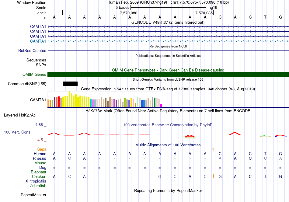This screenshot has width=289, height=202.
Task: Click Short Genetic Variants dbSNP 155 title
Action: (x=168, y=79)
